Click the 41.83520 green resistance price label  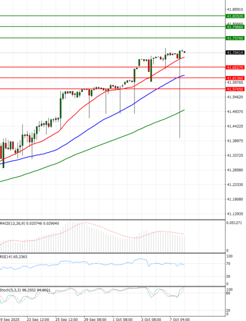[235, 16]
